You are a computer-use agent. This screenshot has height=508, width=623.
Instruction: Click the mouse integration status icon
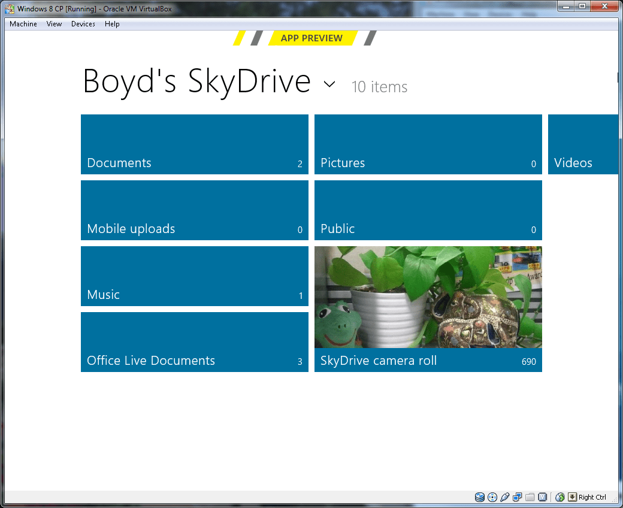560,497
